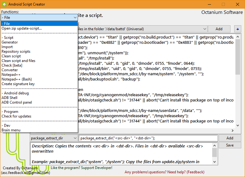245x177 pixels.
Task: Click 'Created By Octanium' text
Action: coord(20,168)
